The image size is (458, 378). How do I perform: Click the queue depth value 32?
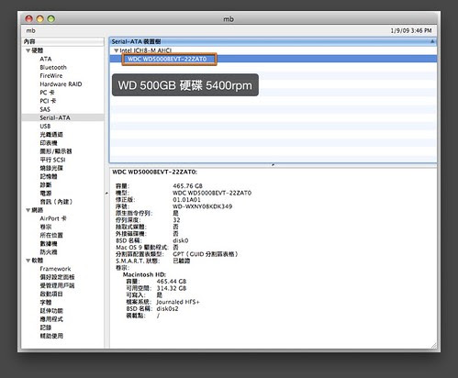176,220
